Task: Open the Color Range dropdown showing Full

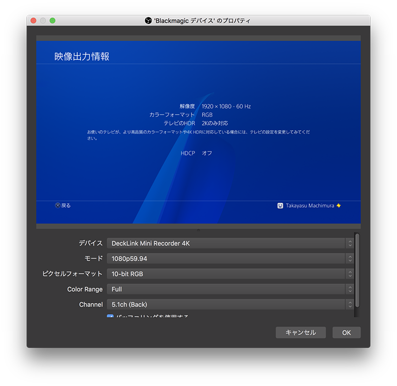Action: pyautogui.click(x=230, y=289)
